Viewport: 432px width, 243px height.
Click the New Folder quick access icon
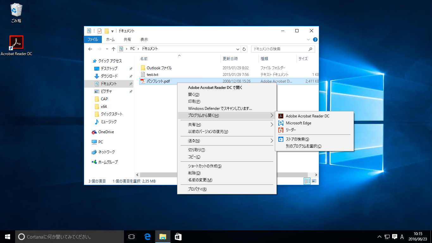click(107, 31)
